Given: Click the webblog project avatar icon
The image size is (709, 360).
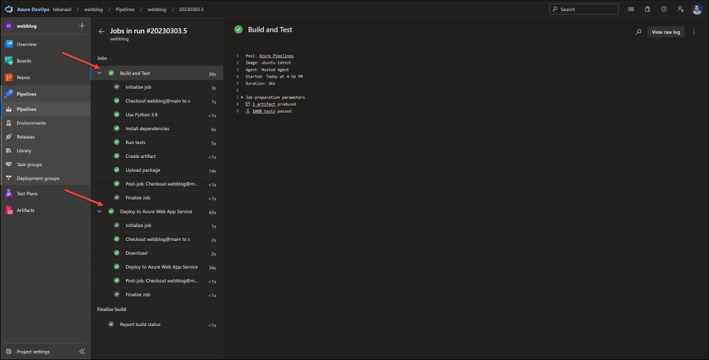Looking at the screenshot, I should coord(8,26).
